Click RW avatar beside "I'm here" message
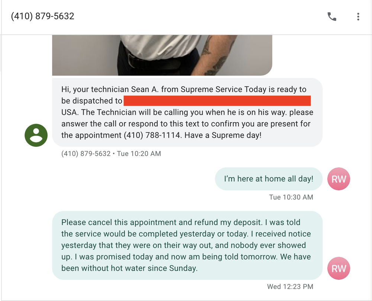This screenshot has width=372, height=301. (x=339, y=179)
